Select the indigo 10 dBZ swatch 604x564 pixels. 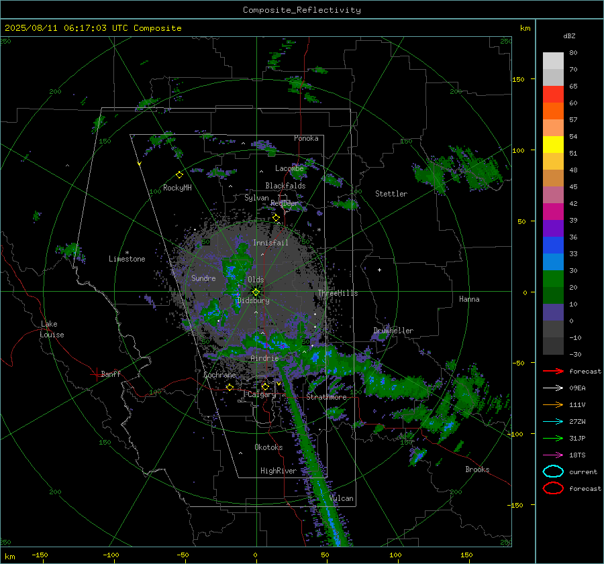[553, 312]
